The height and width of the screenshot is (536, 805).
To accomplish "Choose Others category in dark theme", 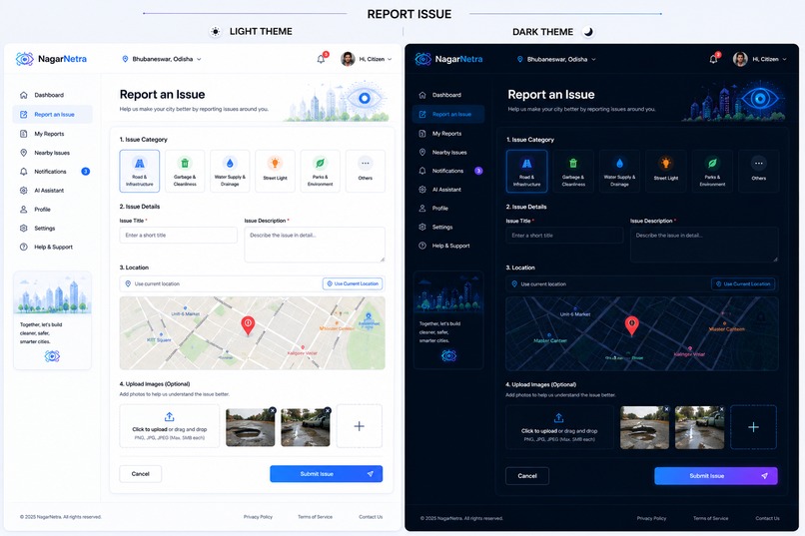I will [759, 171].
